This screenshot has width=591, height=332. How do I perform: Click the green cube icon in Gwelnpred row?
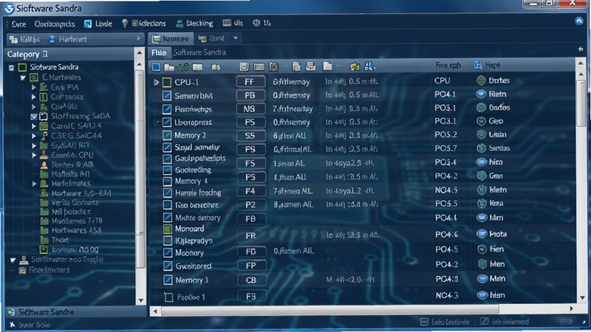click(x=482, y=264)
